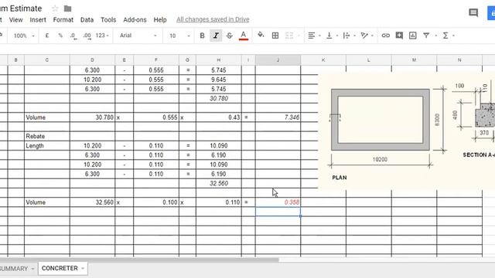The image size is (495, 278).
Task: Open the SUMMARY sheet tab menu arrow
Action: click(x=32, y=269)
